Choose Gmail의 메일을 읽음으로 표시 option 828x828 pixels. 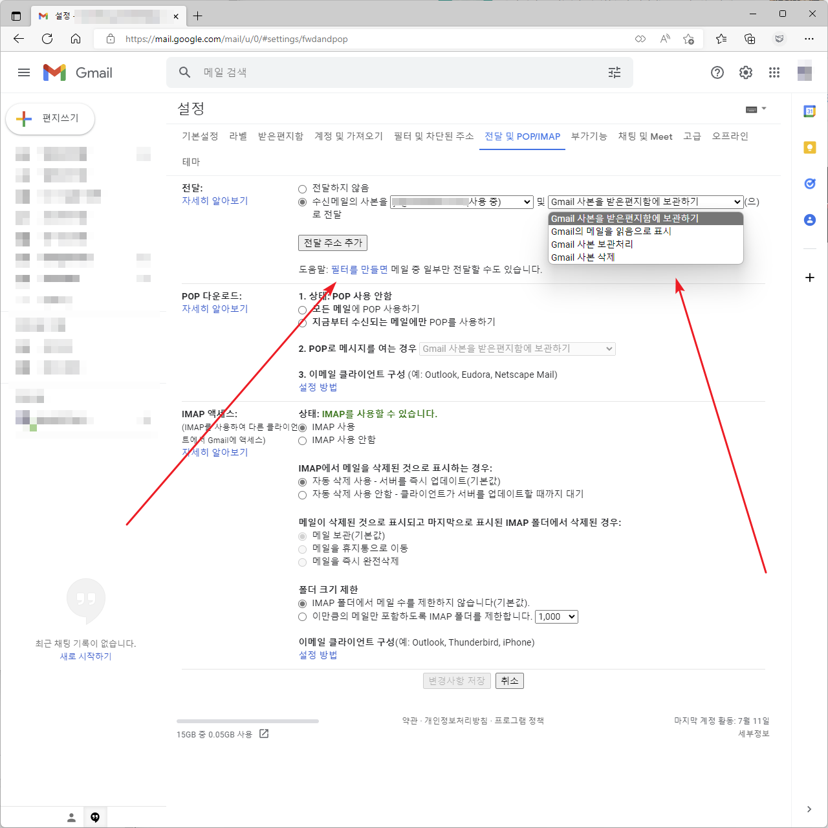pyautogui.click(x=646, y=232)
